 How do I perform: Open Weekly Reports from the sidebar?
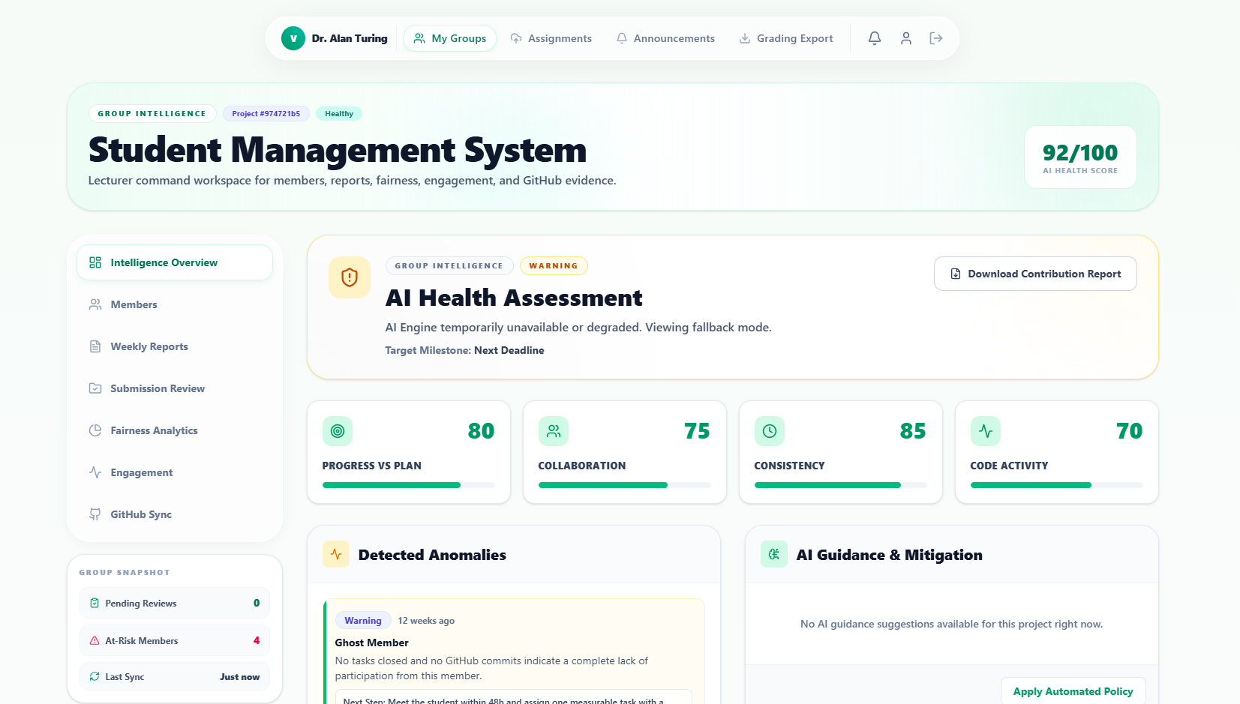175,346
